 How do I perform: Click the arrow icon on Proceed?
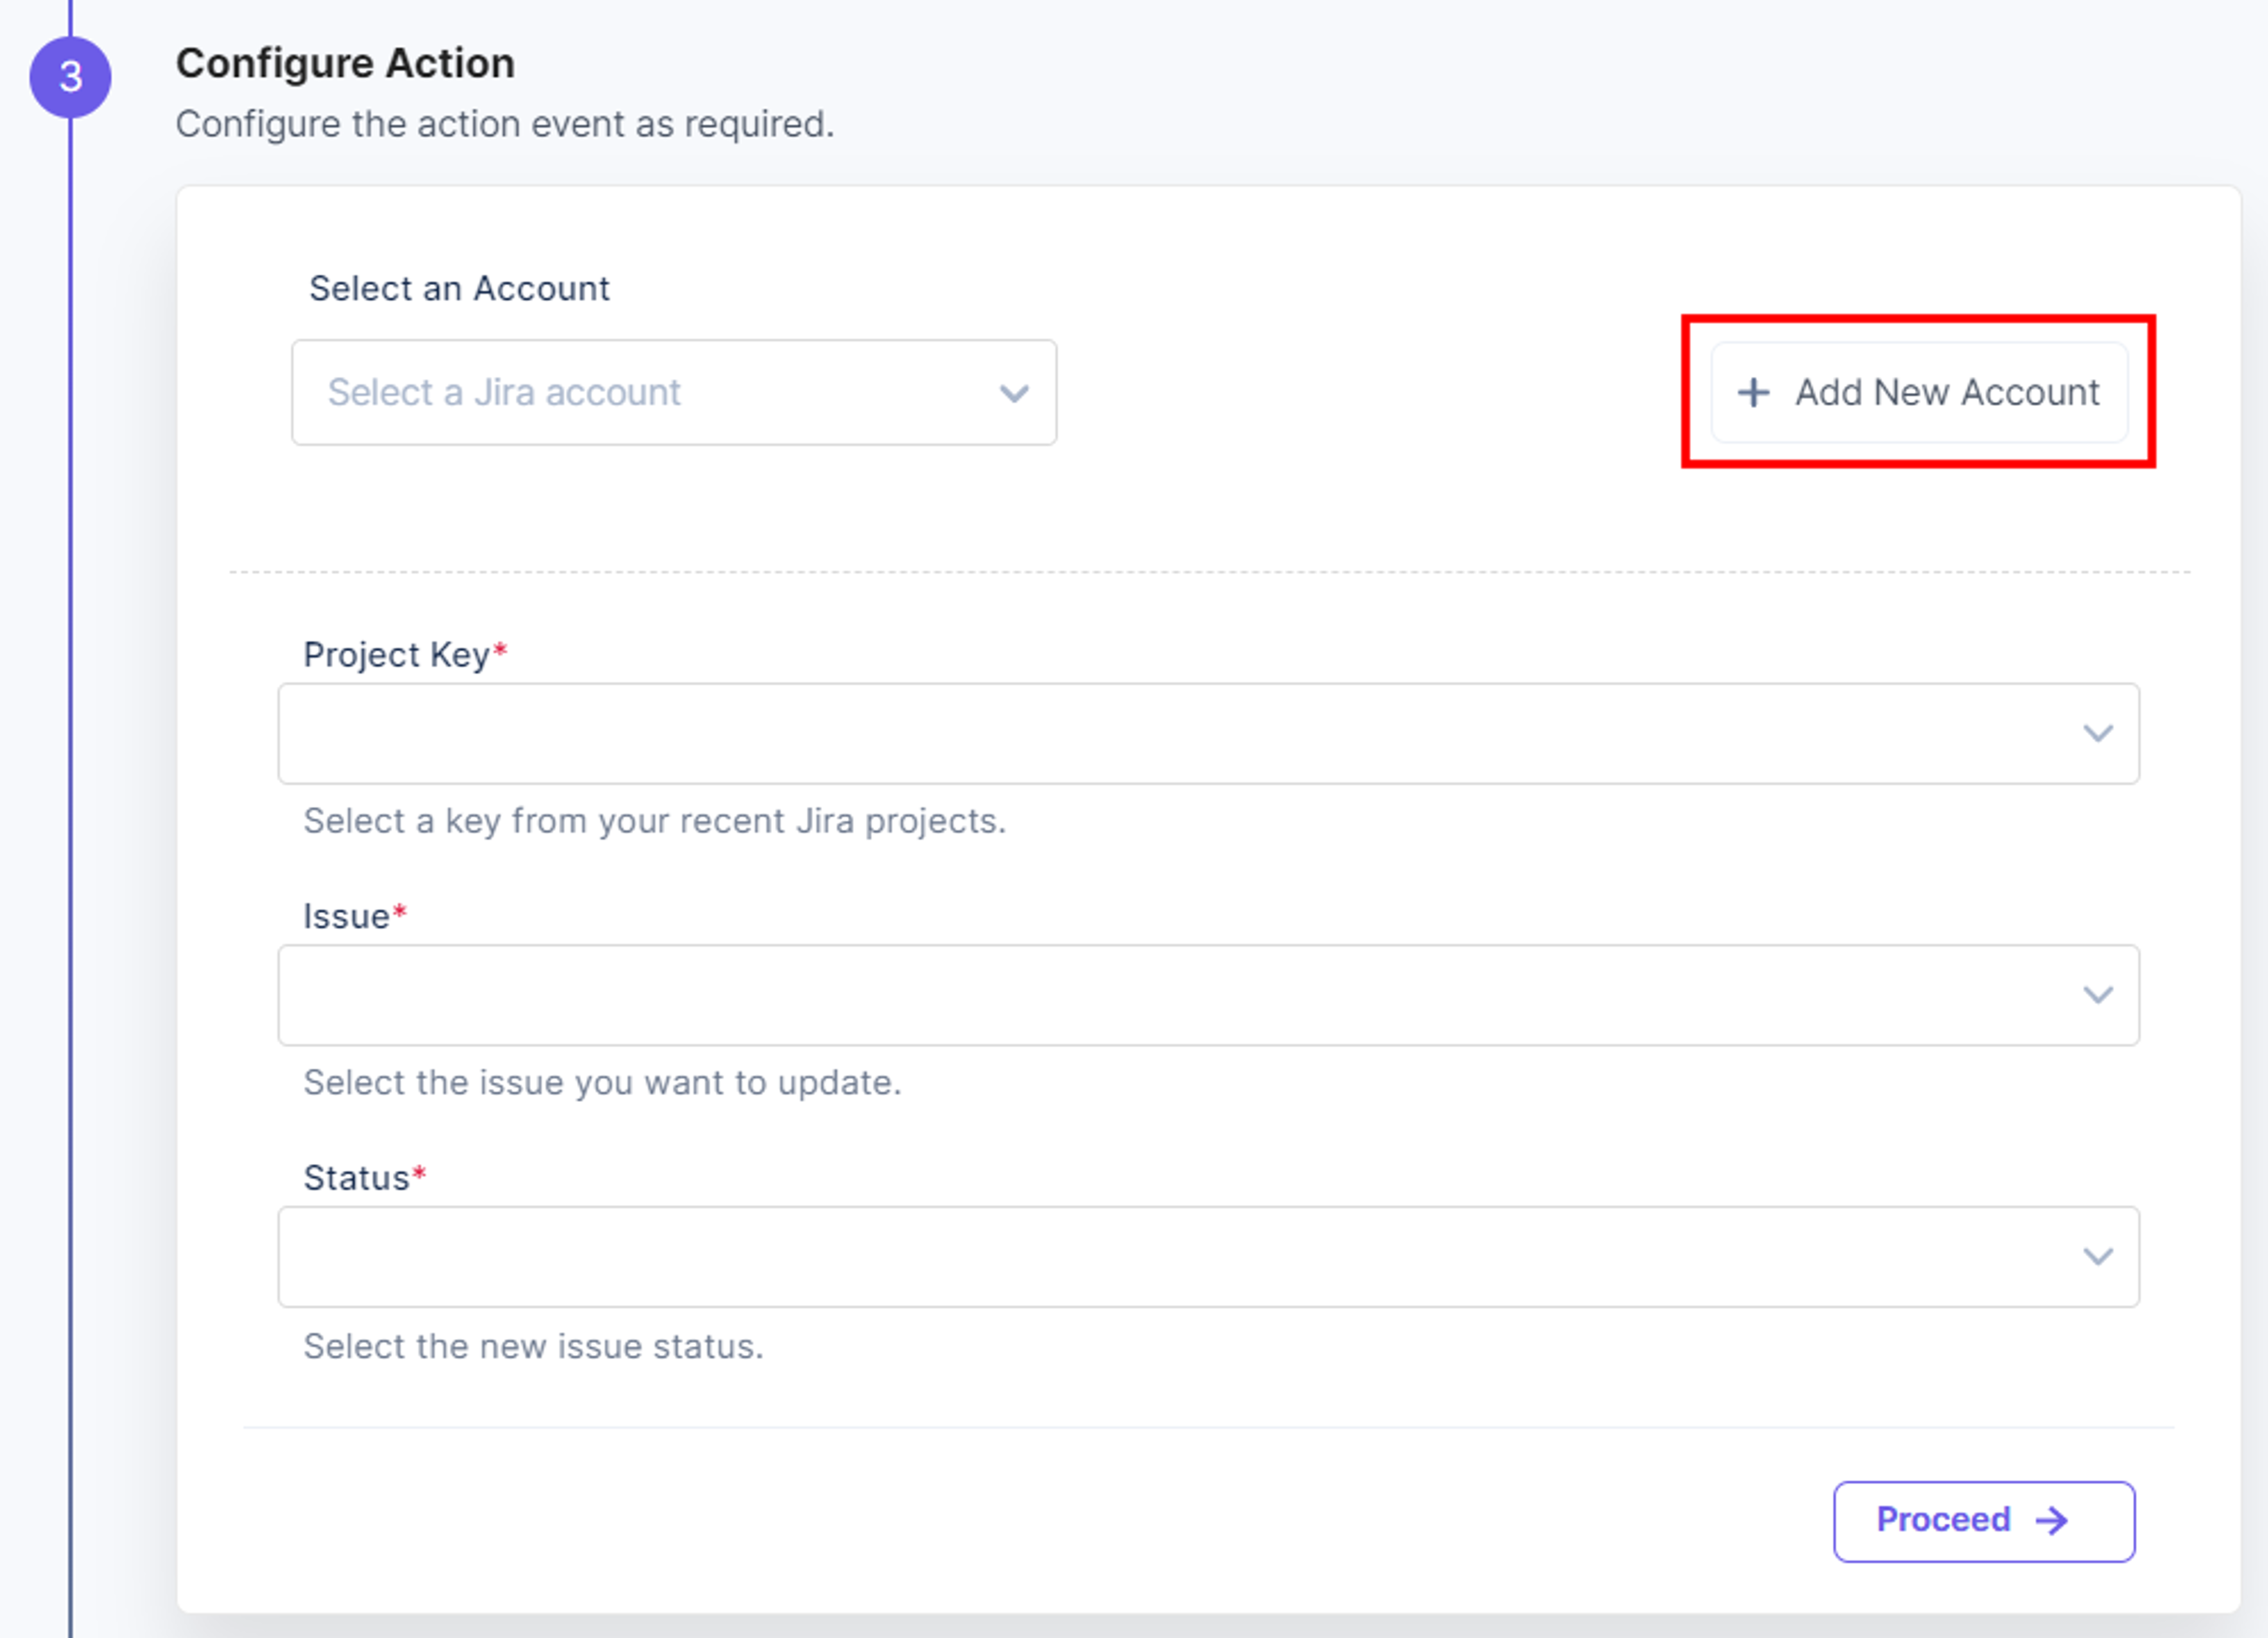(2052, 1521)
